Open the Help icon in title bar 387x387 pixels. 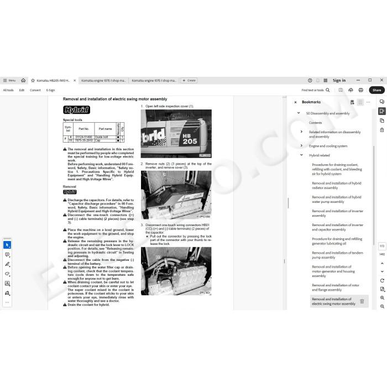(x=310, y=81)
